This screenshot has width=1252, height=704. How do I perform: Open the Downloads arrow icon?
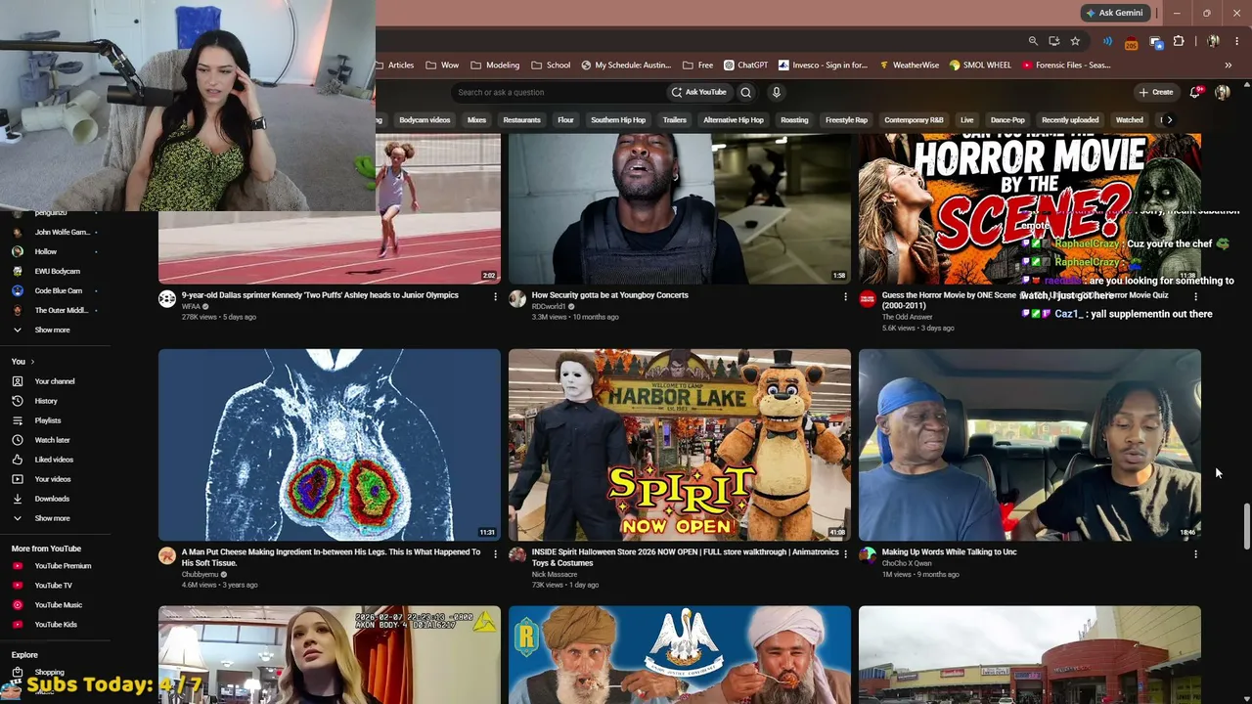pos(18,499)
